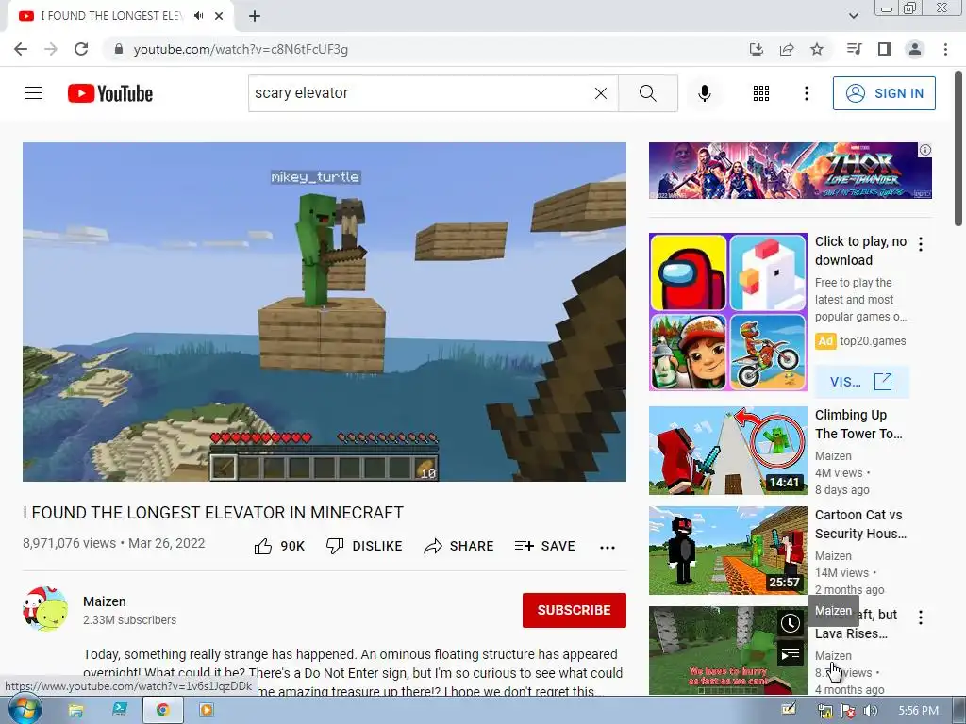Open the Maizen channel avatar
This screenshot has width=966, height=724.
coord(45,610)
